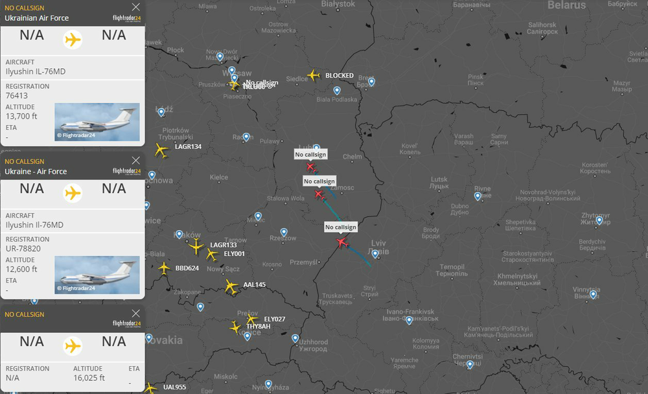The width and height of the screenshot is (648, 394).
Task: Click the Chernivtsi airport marker
Action: [x=470, y=364]
